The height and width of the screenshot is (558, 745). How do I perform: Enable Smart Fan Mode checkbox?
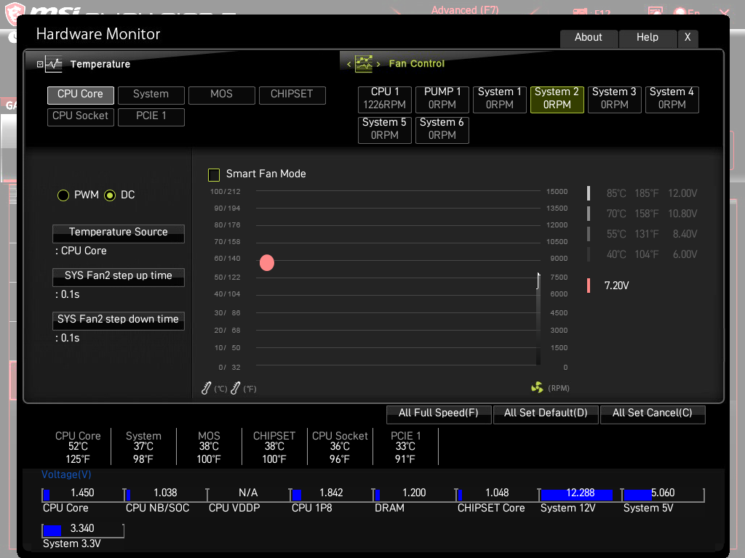coord(214,174)
